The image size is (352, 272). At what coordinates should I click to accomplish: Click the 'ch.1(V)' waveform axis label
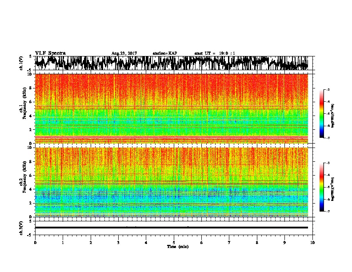21,63
